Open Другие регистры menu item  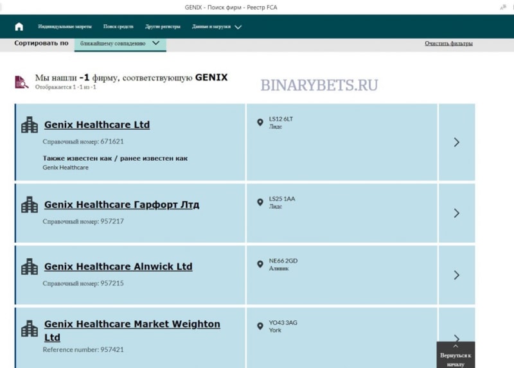coord(163,26)
